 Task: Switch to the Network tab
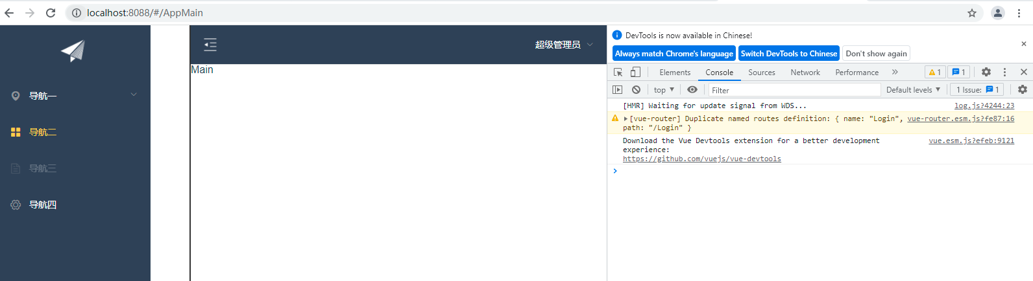[805, 73]
